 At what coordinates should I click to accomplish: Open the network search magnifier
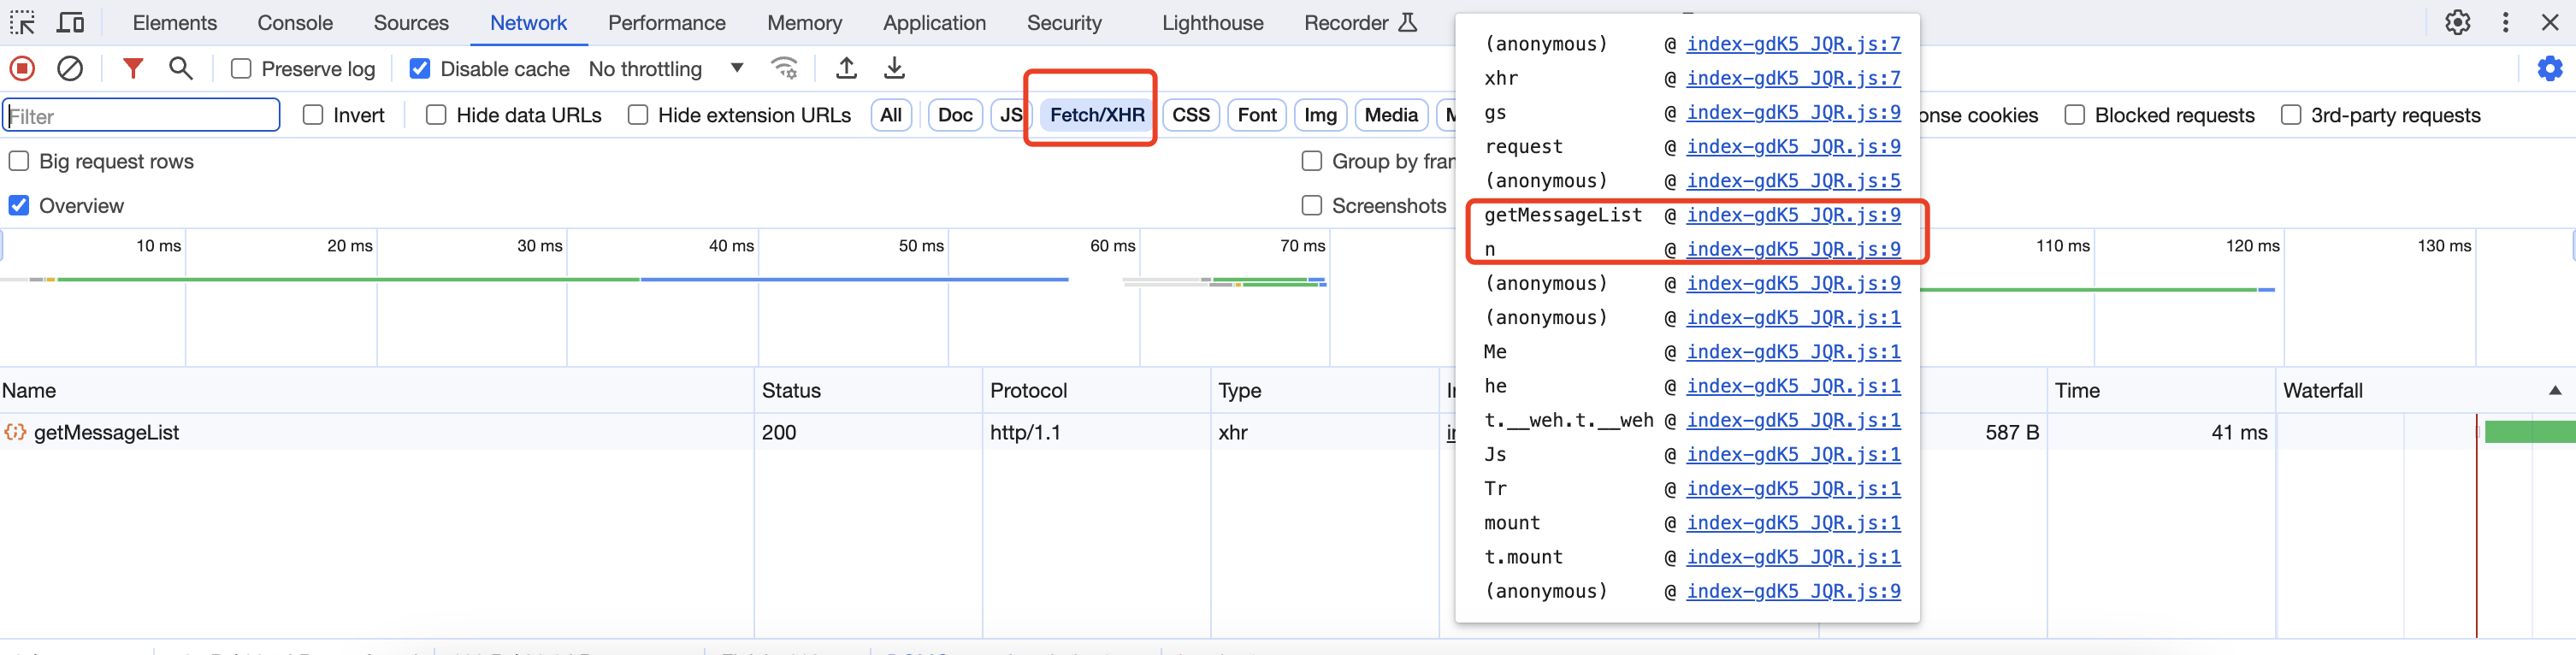tap(181, 68)
